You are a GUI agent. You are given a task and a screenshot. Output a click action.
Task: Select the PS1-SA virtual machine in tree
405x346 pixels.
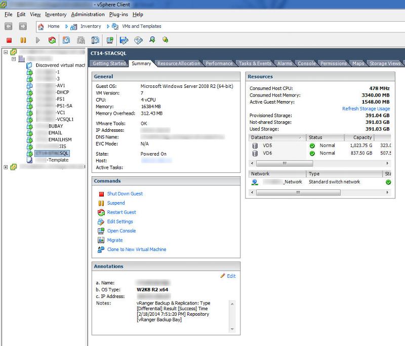[64, 106]
